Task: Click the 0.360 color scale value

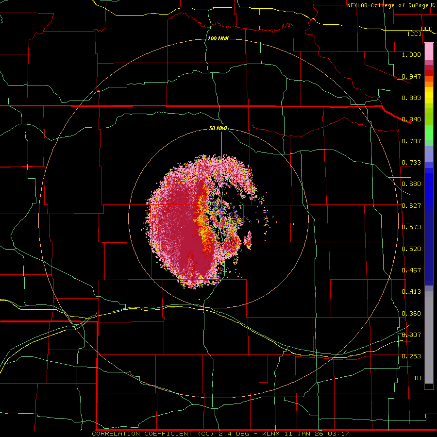Action: point(411,314)
